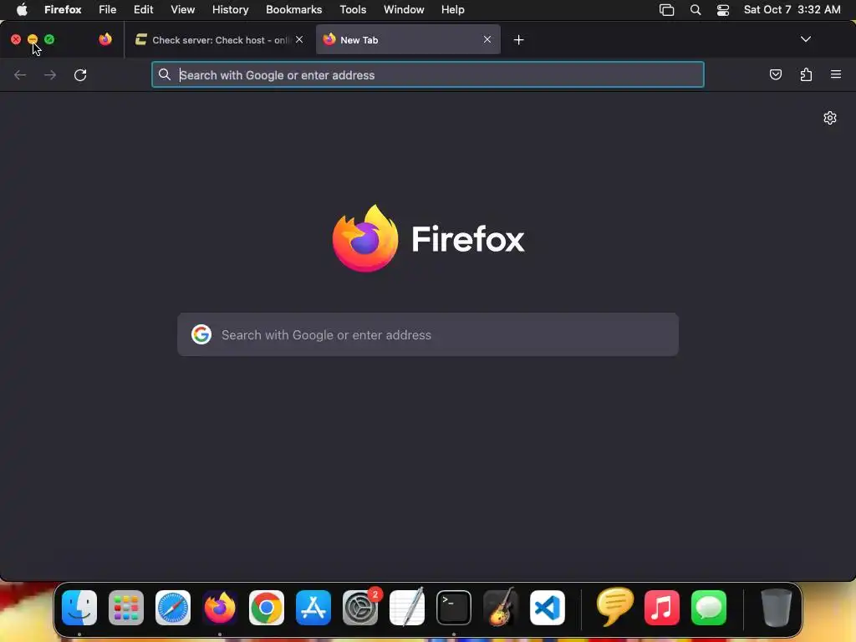Open Messages from the Dock
The width and height of the screenshot is (856, 642).
(x=709, y=608)
